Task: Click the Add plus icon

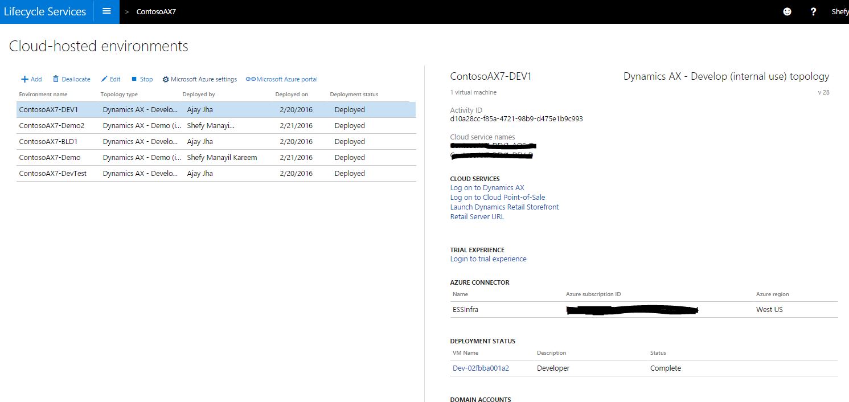Action: [25, 79]
